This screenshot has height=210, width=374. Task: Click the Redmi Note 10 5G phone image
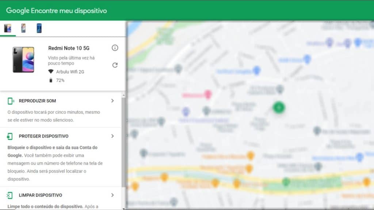23,59
